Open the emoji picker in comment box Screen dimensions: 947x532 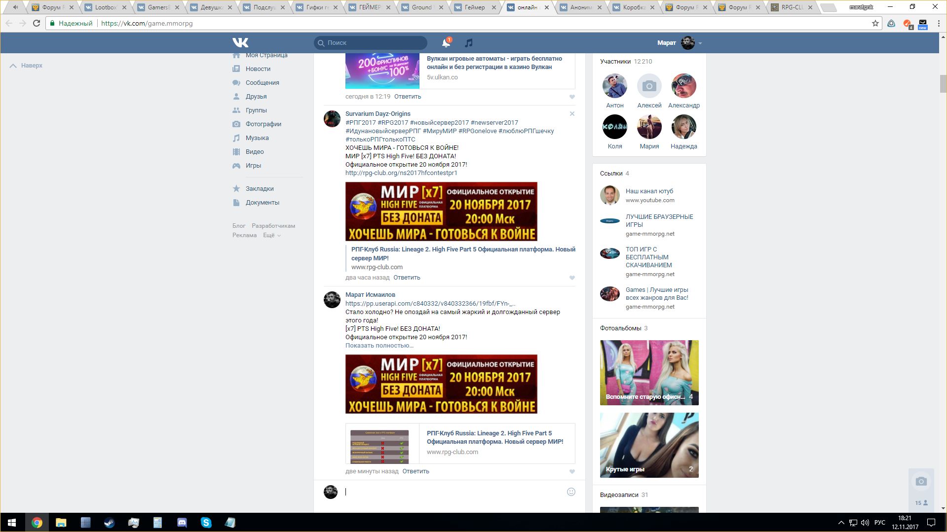(x=571, y=492)
